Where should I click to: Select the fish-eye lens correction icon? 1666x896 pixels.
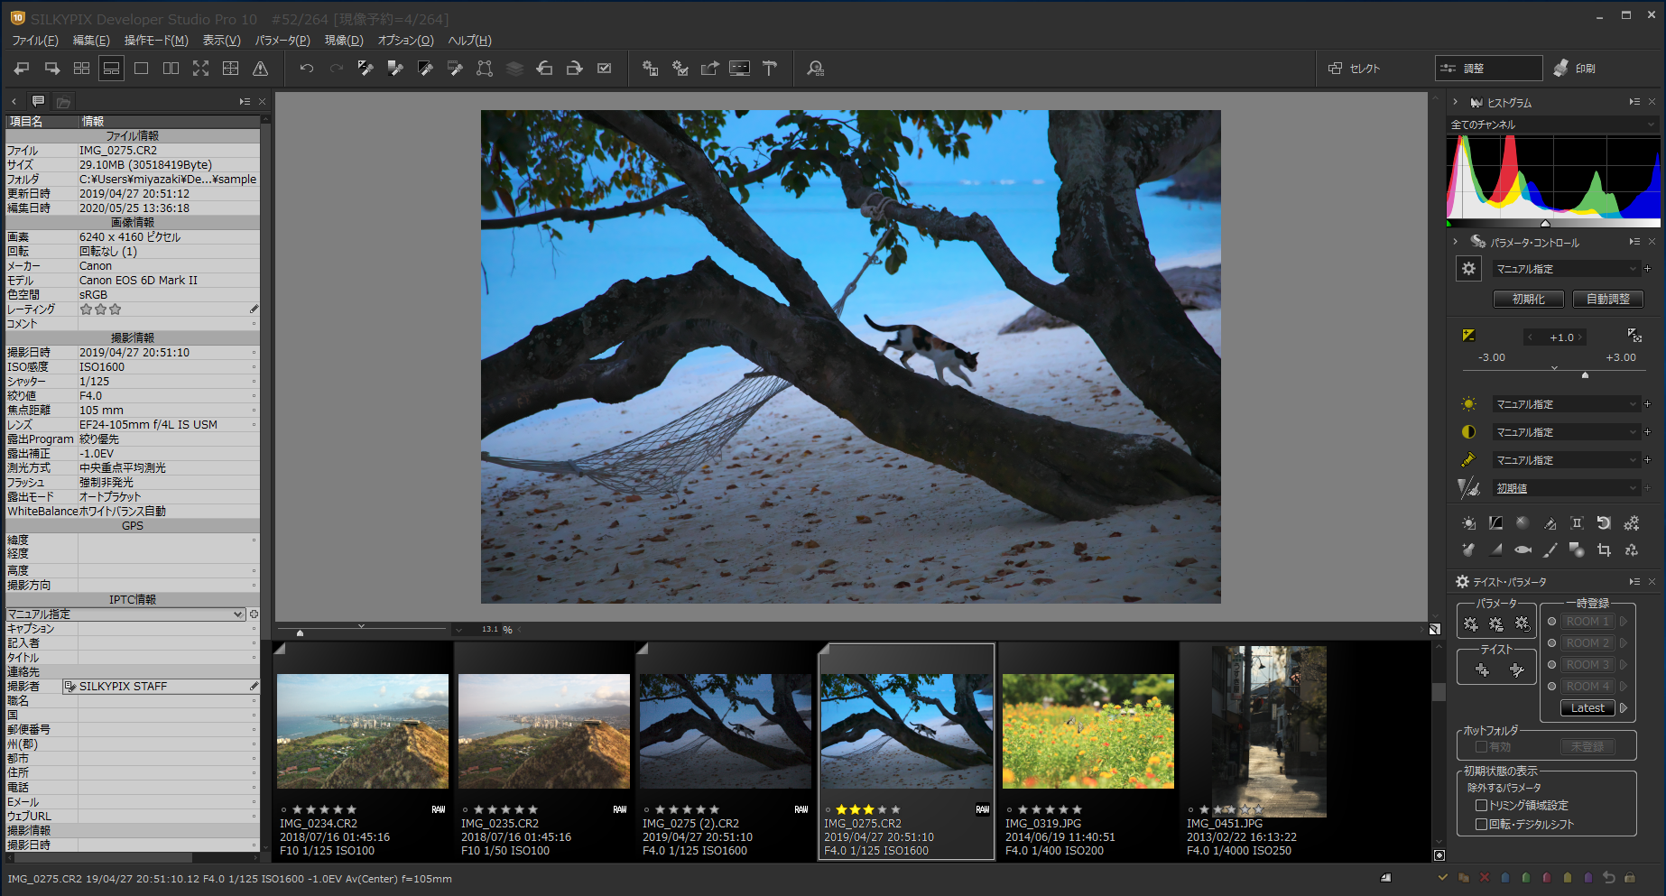coord(1523,550)
